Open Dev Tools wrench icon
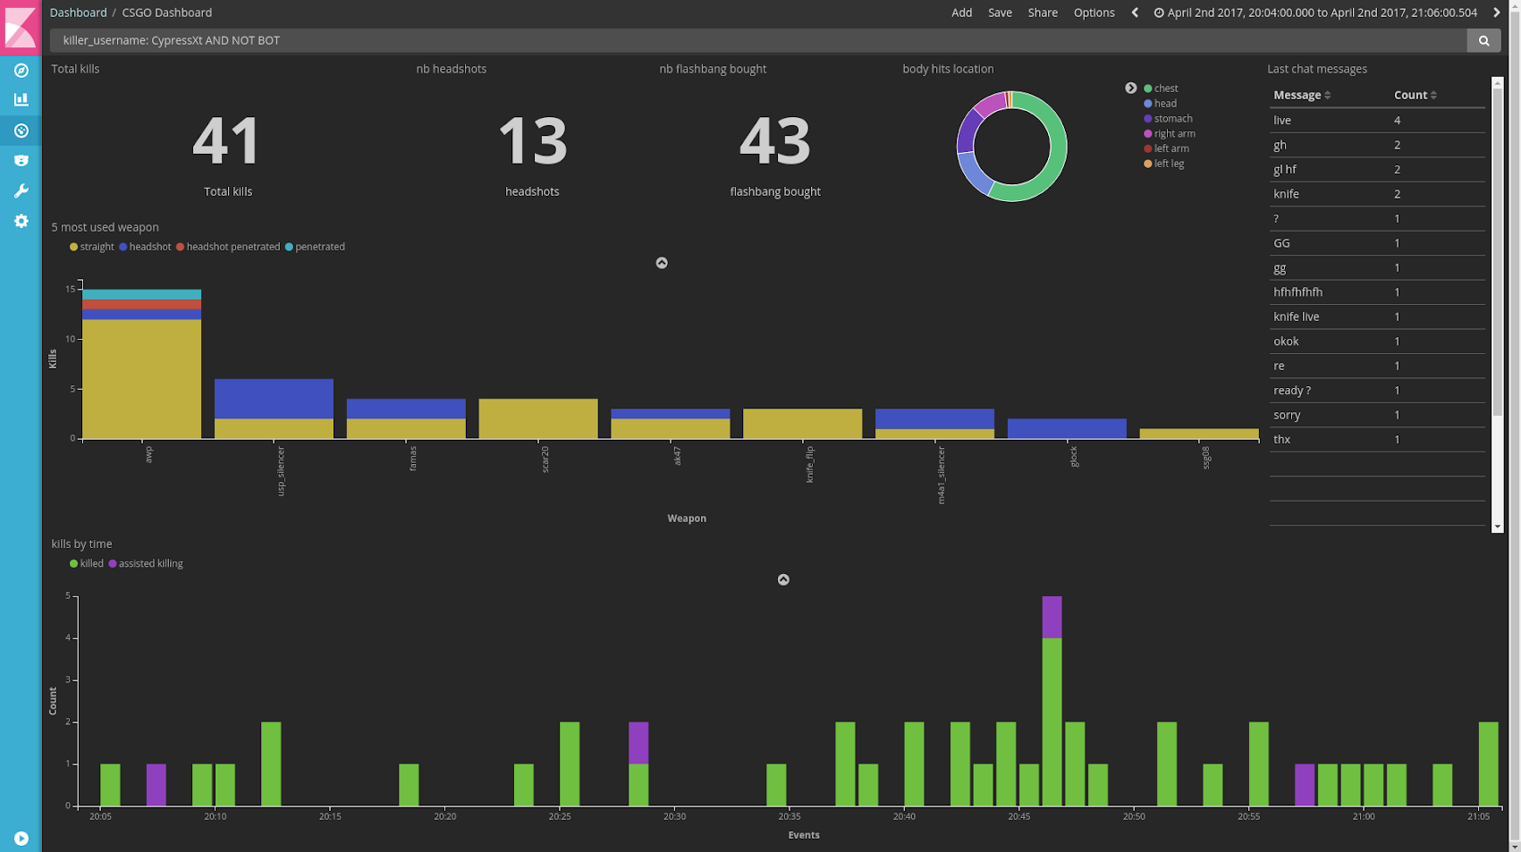1521x852 pixels. pos(21,191)
